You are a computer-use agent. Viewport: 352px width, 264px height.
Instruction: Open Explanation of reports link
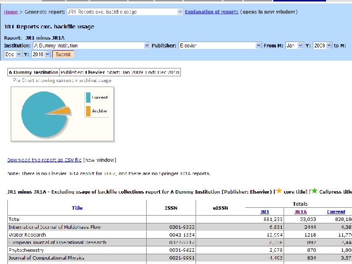coord(212,12)
